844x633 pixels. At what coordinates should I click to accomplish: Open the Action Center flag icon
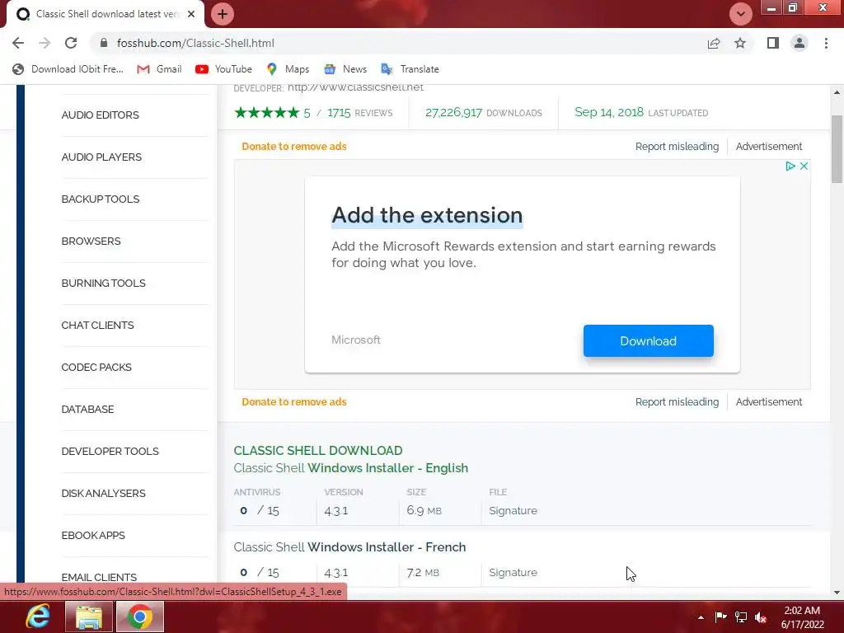(x=720, y=617)
